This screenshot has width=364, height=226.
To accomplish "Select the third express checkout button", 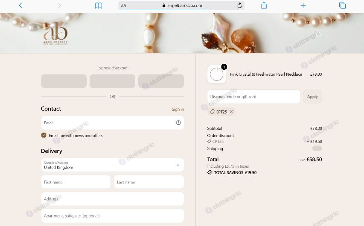I will click(161, 81).
